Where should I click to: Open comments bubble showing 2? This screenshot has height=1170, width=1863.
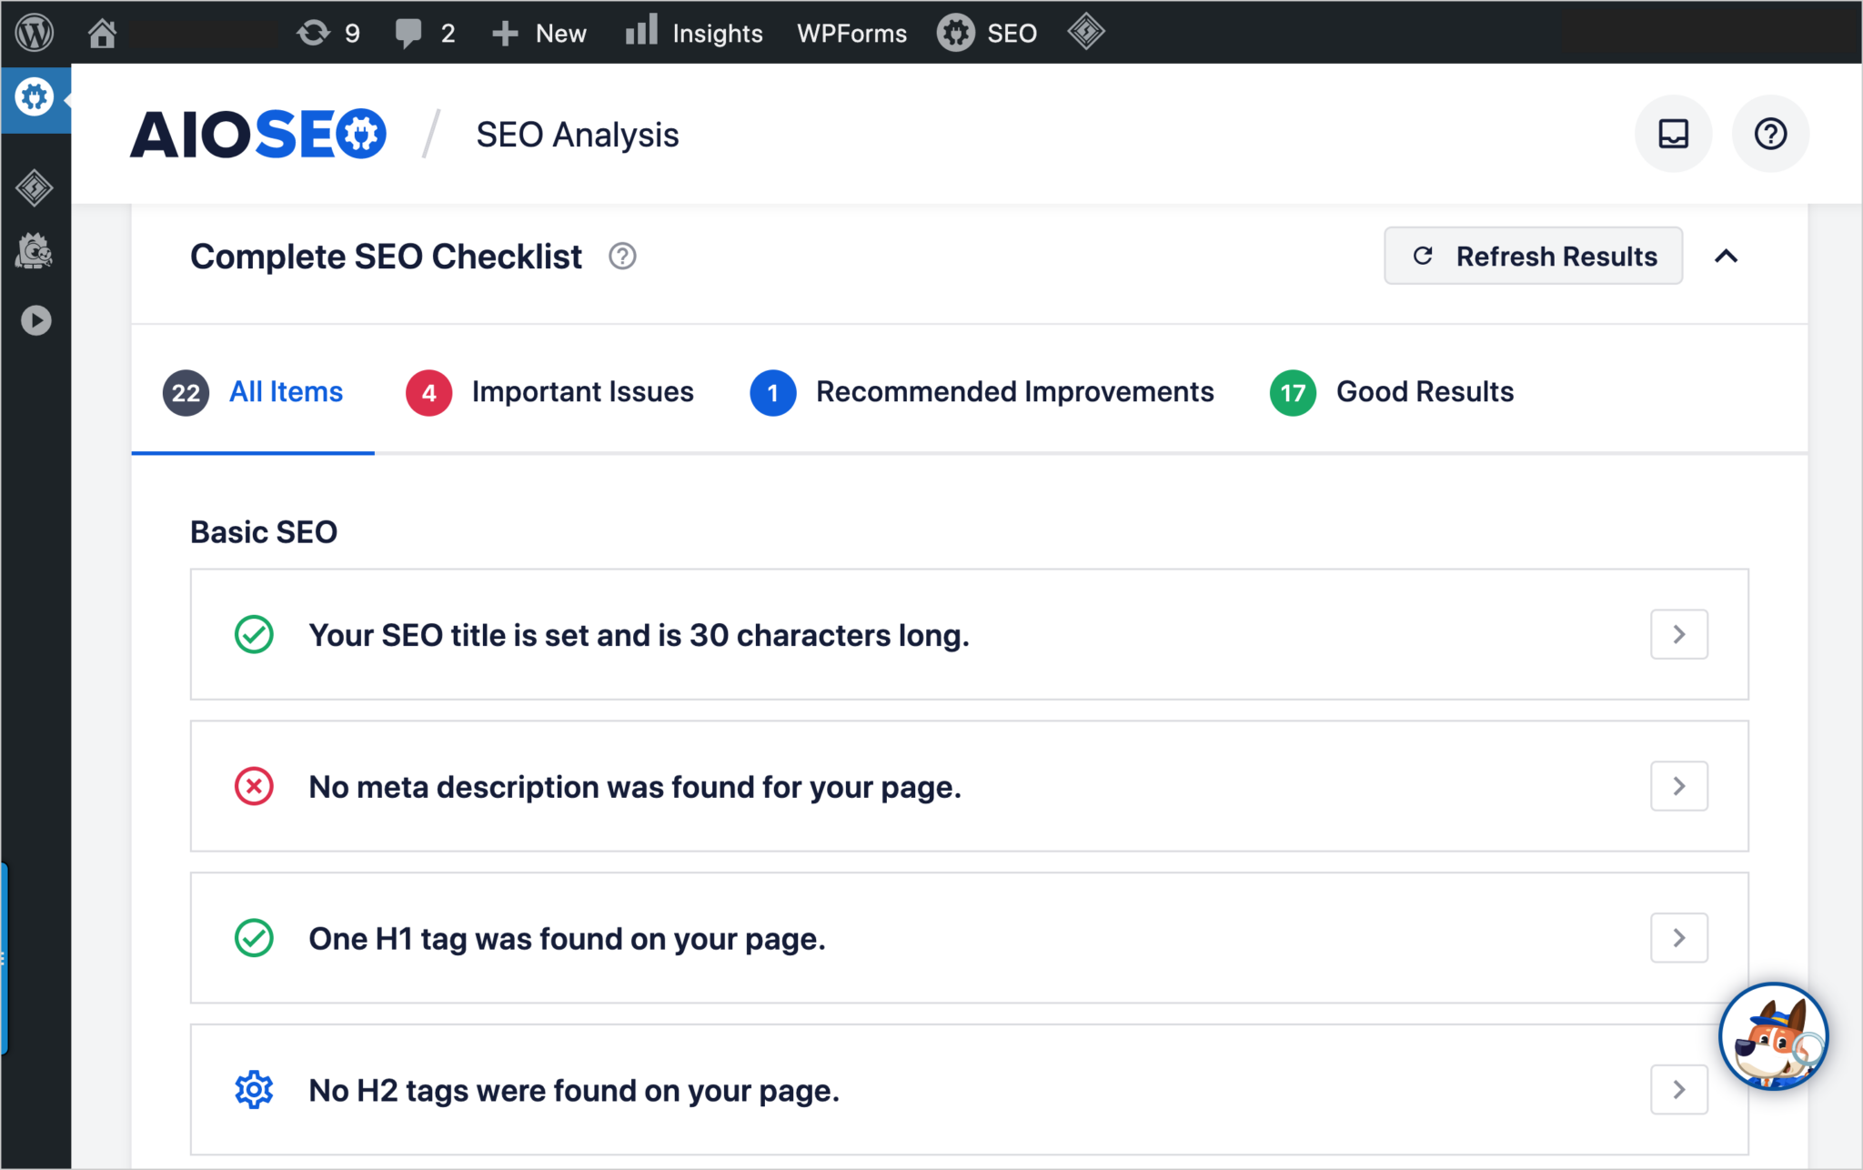(x=426, y=34)
